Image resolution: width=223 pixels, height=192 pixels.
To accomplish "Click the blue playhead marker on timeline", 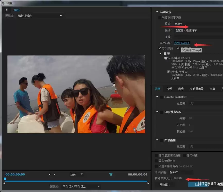I will click(5, 179).
